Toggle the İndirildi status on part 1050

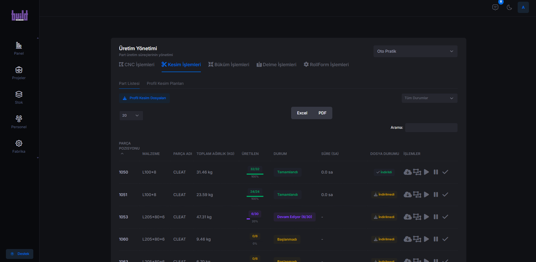[x=384, y=172]
